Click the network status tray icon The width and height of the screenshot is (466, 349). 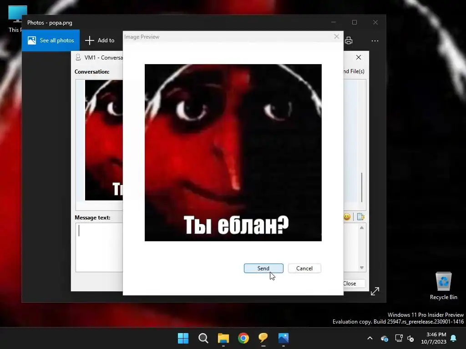[399, 338]
